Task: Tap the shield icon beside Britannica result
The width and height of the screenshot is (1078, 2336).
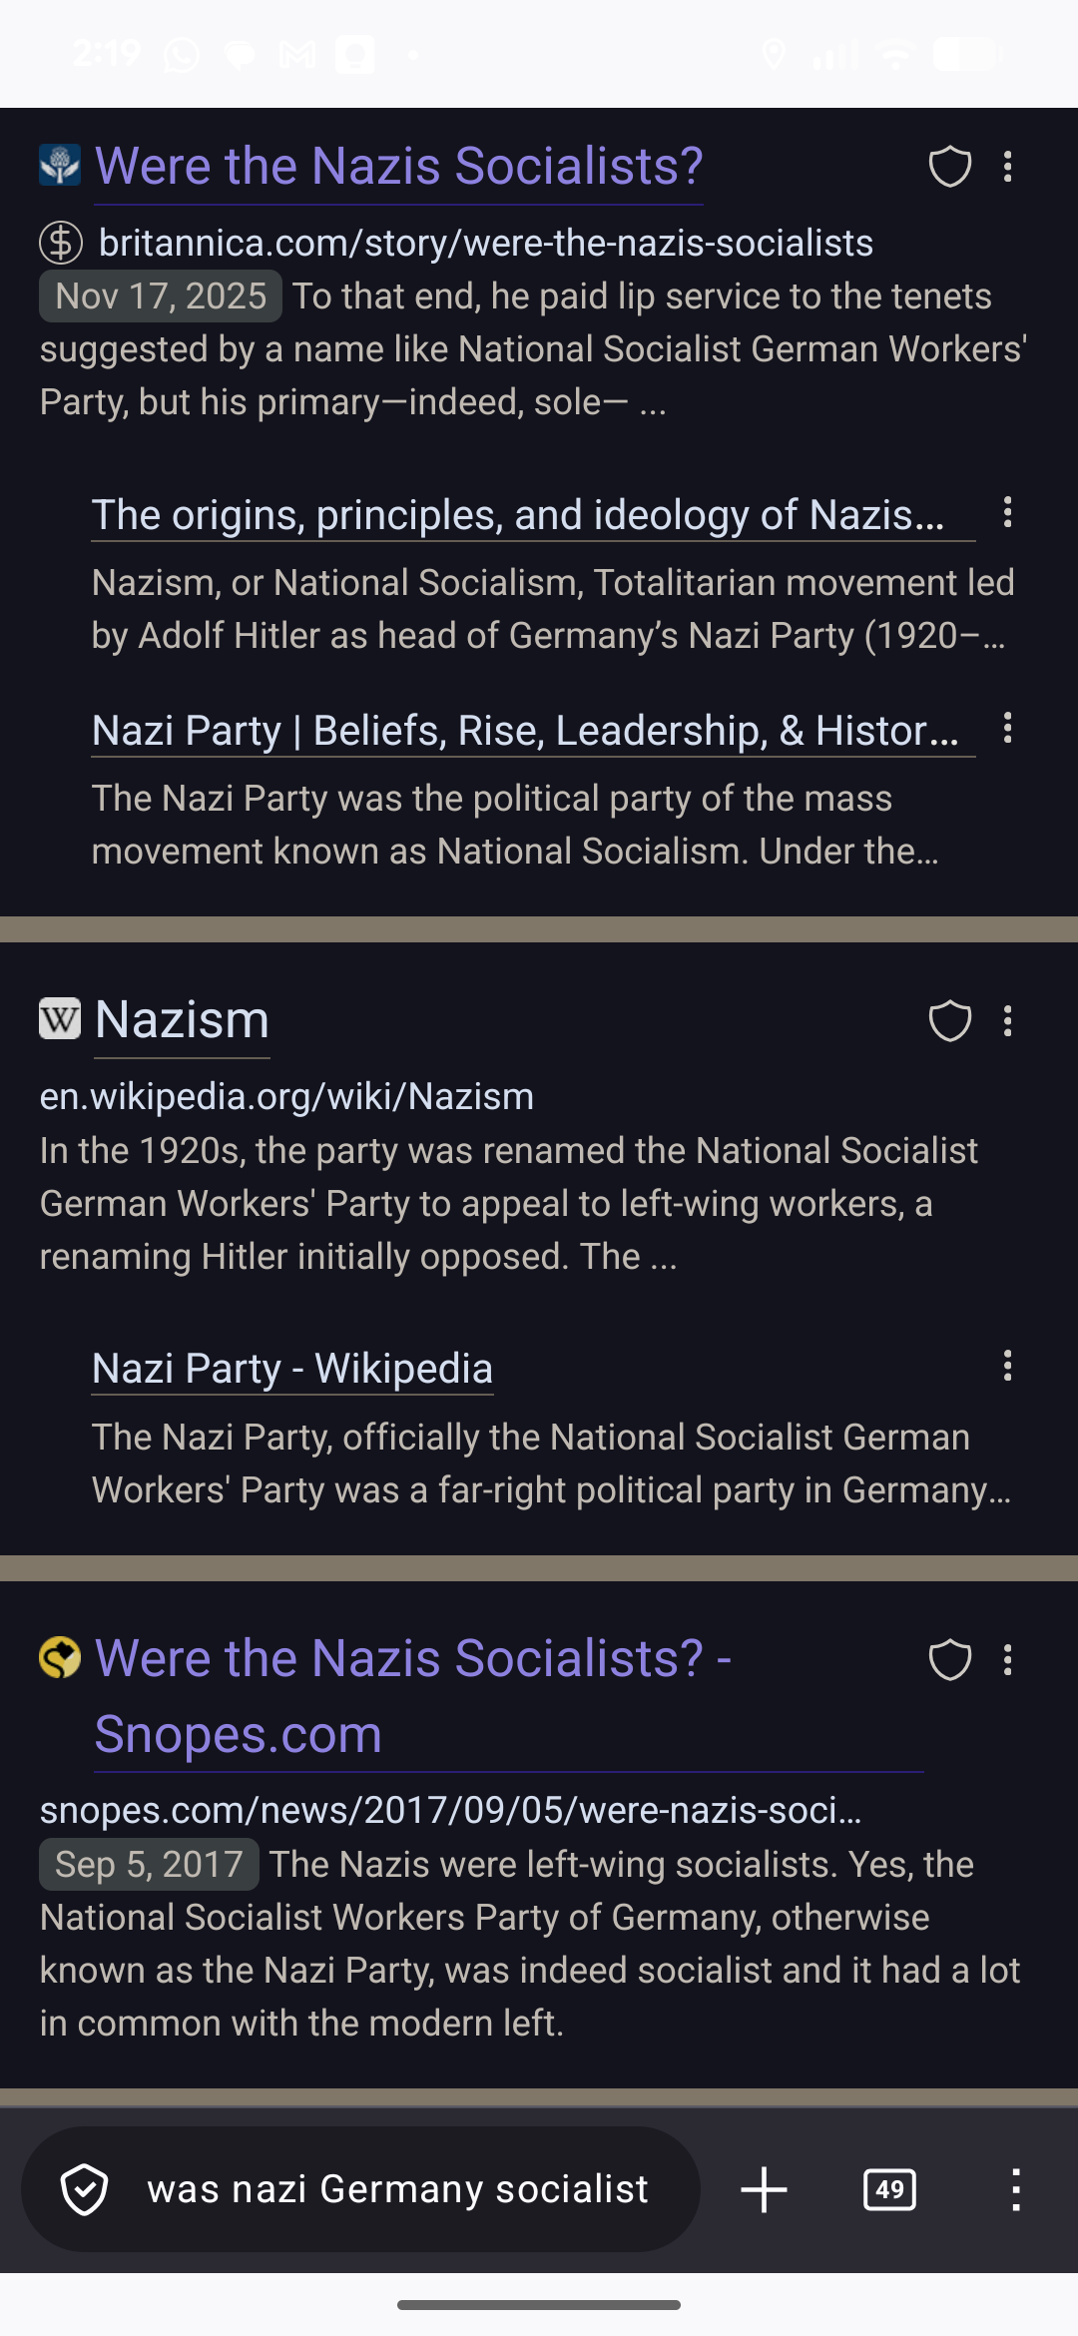Action: pyautogui.click(x=949, y=167)
